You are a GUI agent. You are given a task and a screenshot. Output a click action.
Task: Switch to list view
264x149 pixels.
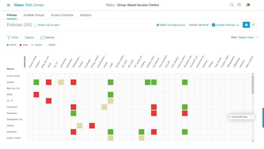tap(253, 25)
